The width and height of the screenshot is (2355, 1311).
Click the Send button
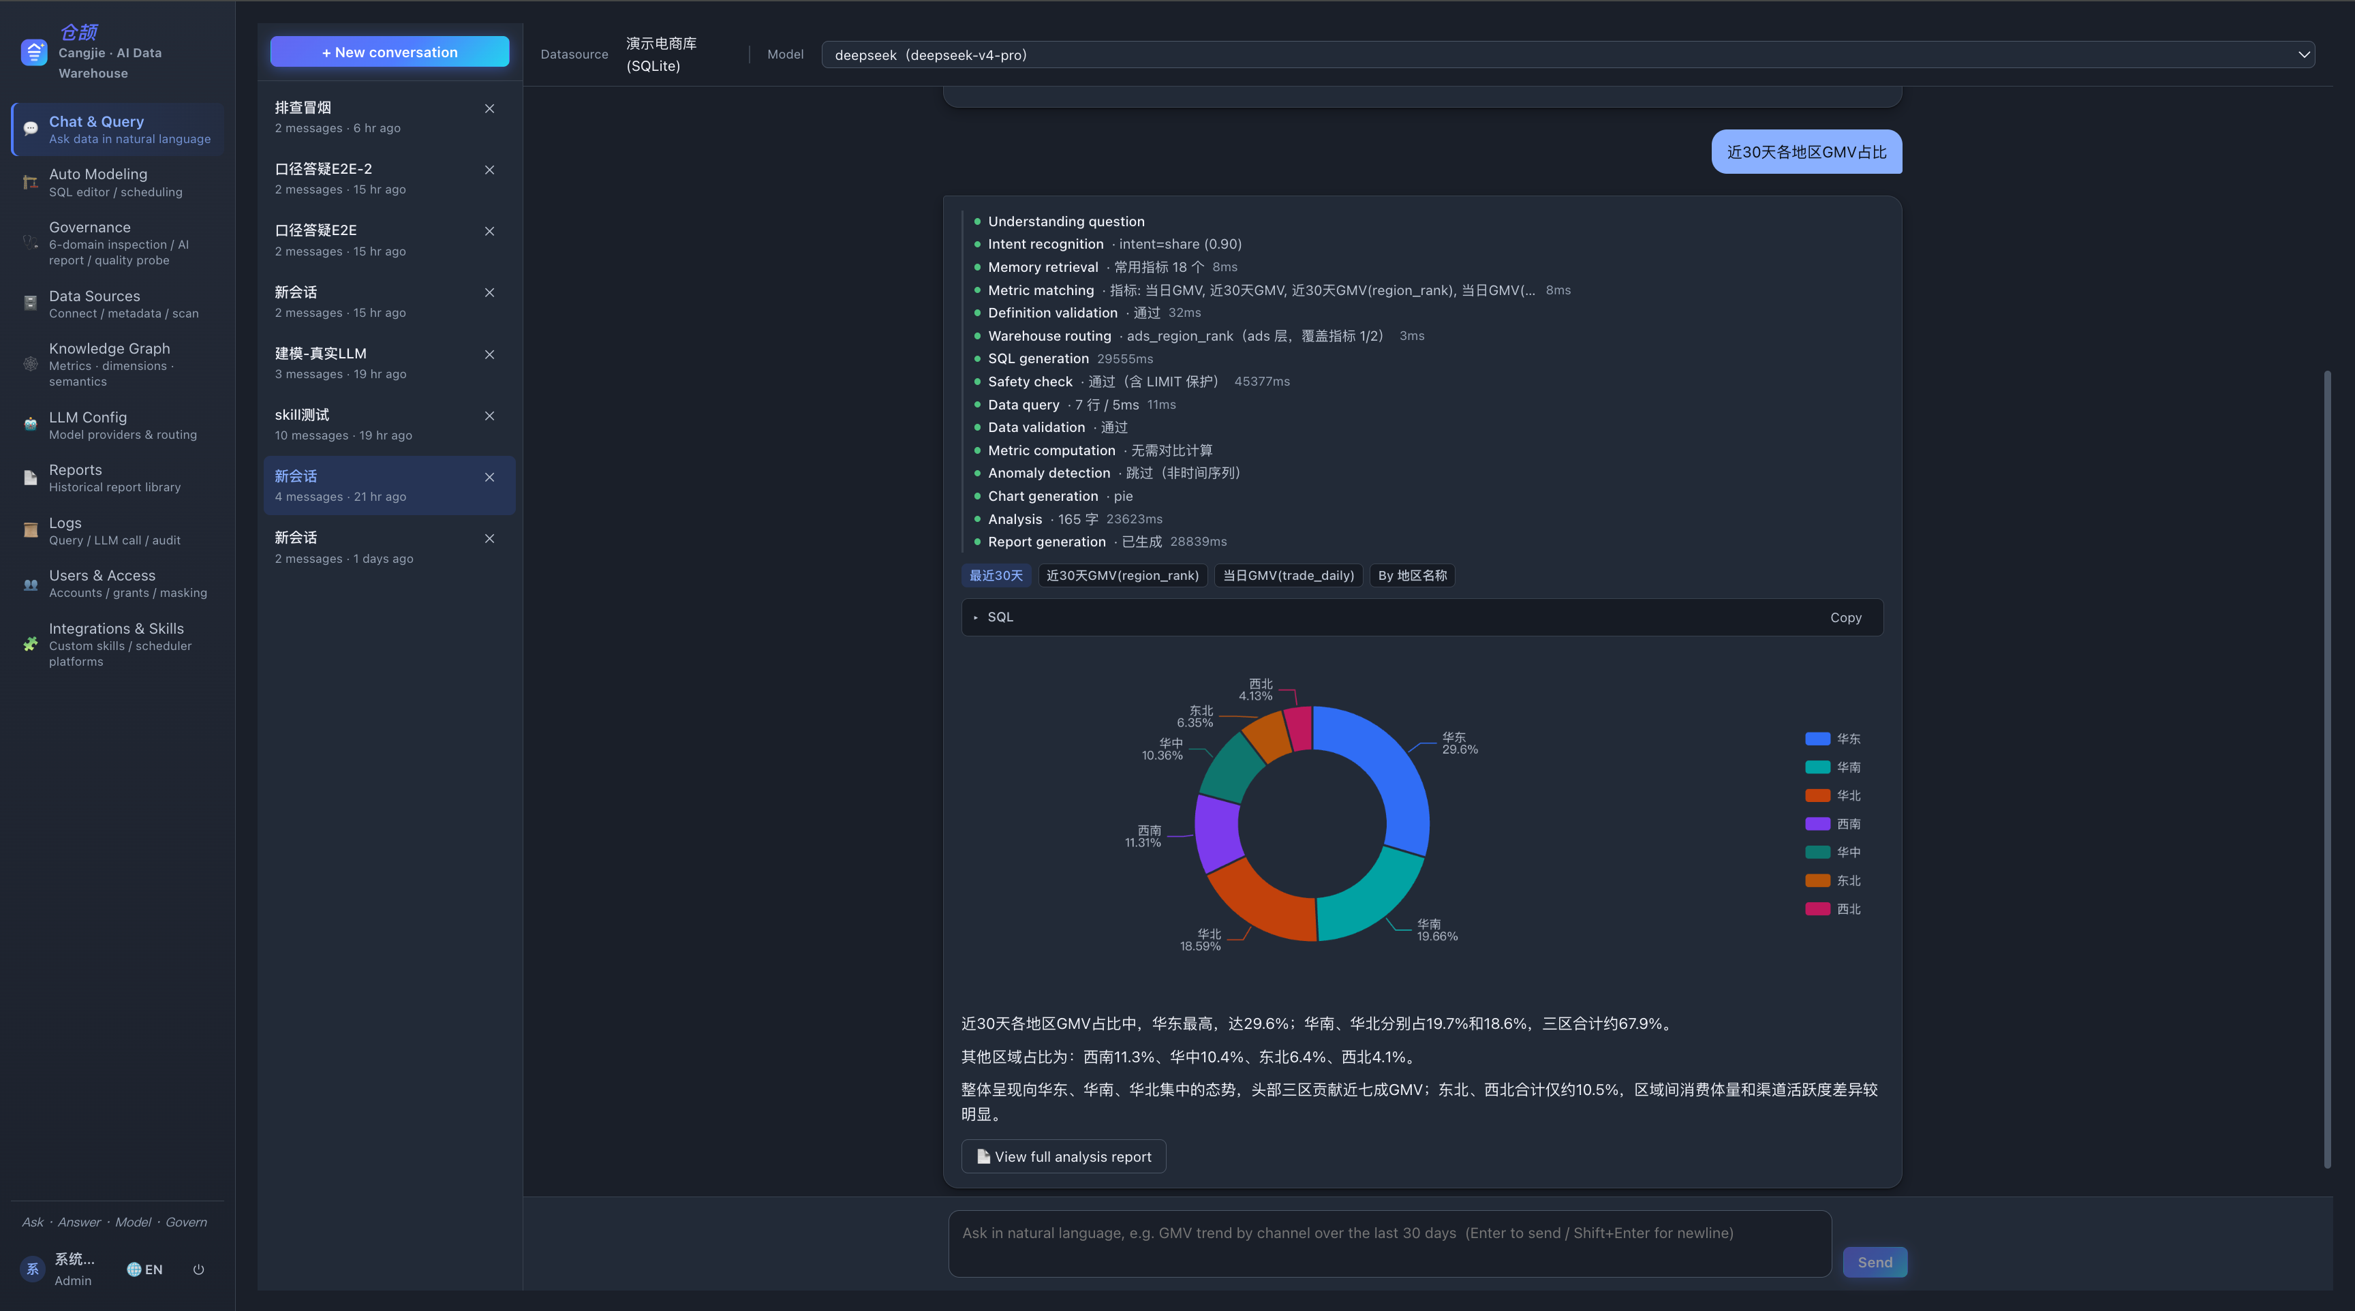coord(1874,1263)
